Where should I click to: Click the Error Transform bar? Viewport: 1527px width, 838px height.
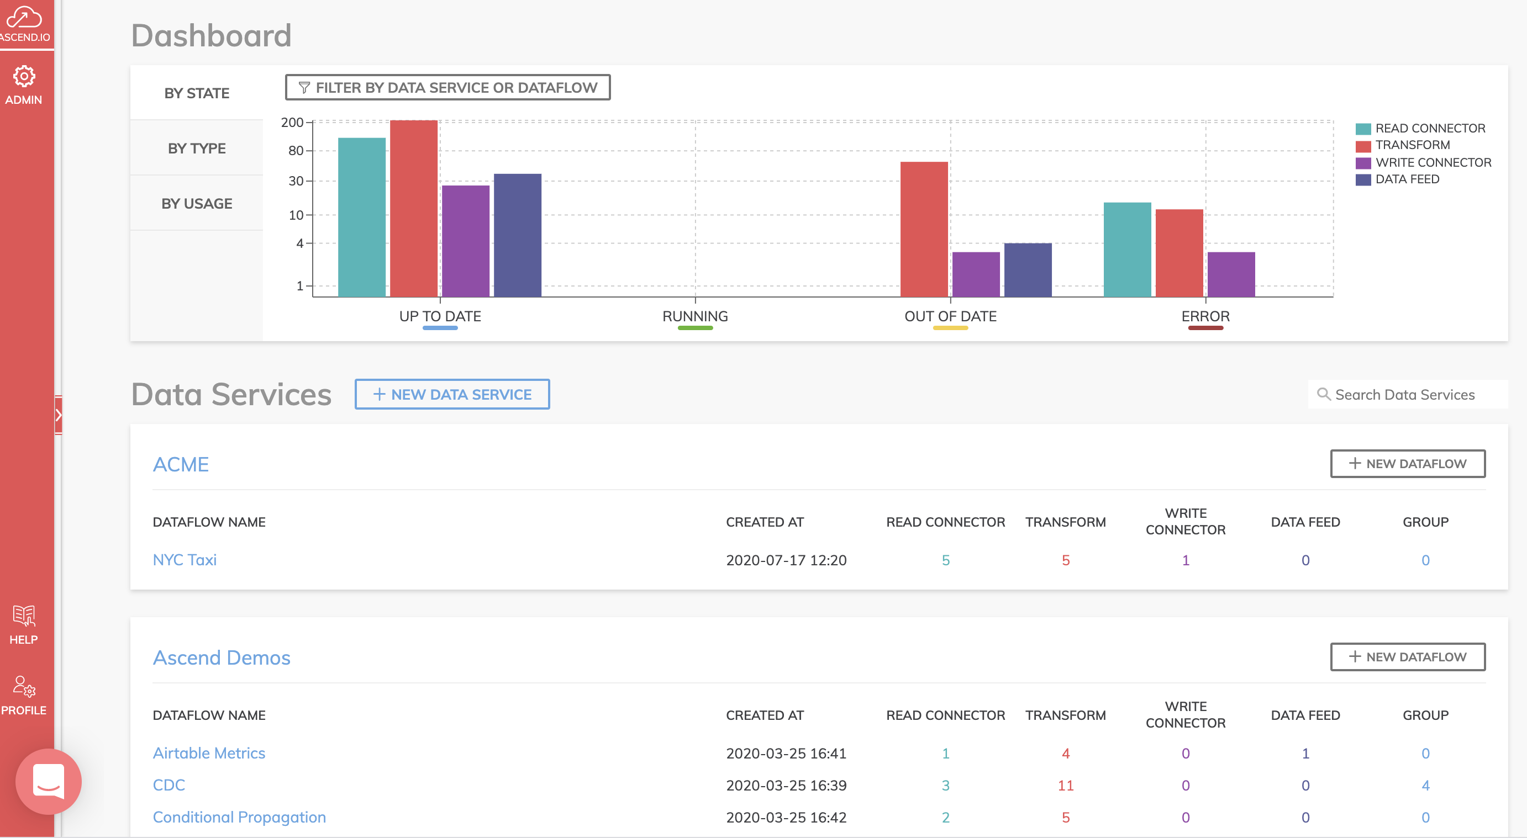[x=1180, y=253]
